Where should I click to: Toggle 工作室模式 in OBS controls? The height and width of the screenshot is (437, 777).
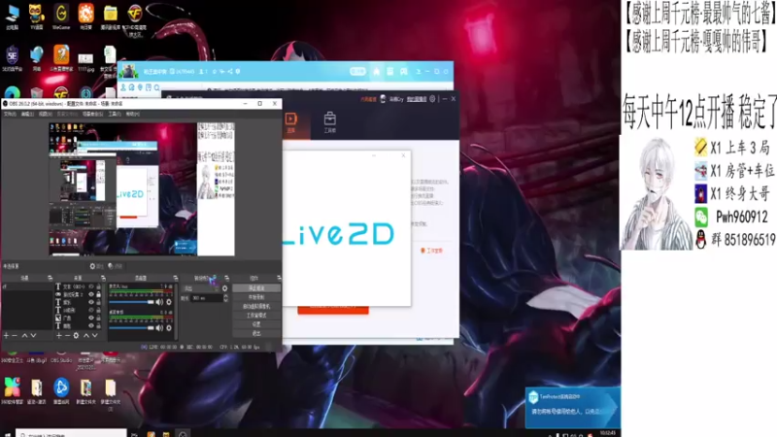pyautogui.click(x=256, y=315)
